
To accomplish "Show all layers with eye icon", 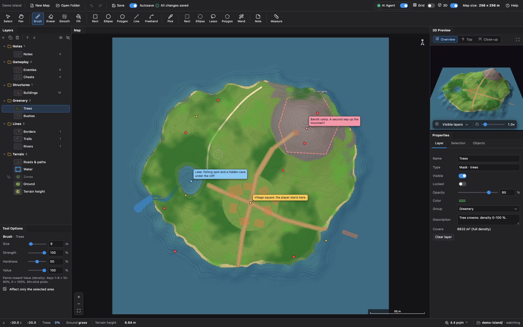I will click(x=61, y=38).
